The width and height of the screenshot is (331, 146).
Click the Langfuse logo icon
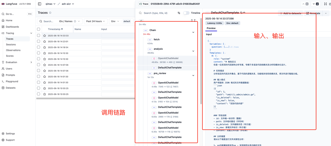(3, 4)
